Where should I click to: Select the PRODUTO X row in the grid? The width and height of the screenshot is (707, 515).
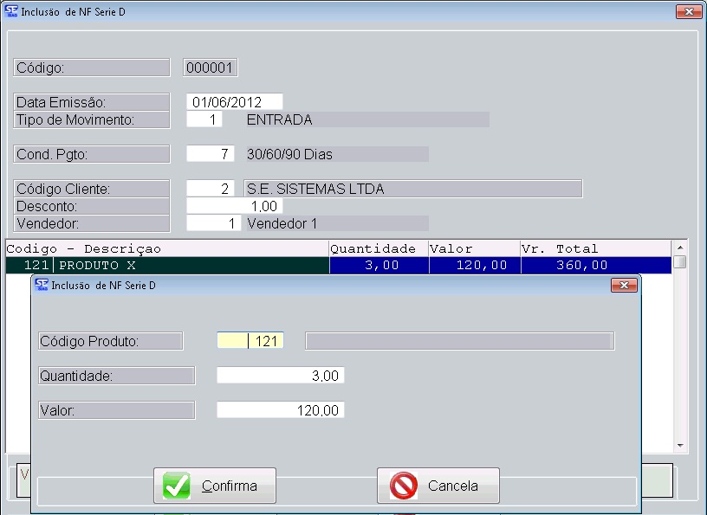click(191, 266)
